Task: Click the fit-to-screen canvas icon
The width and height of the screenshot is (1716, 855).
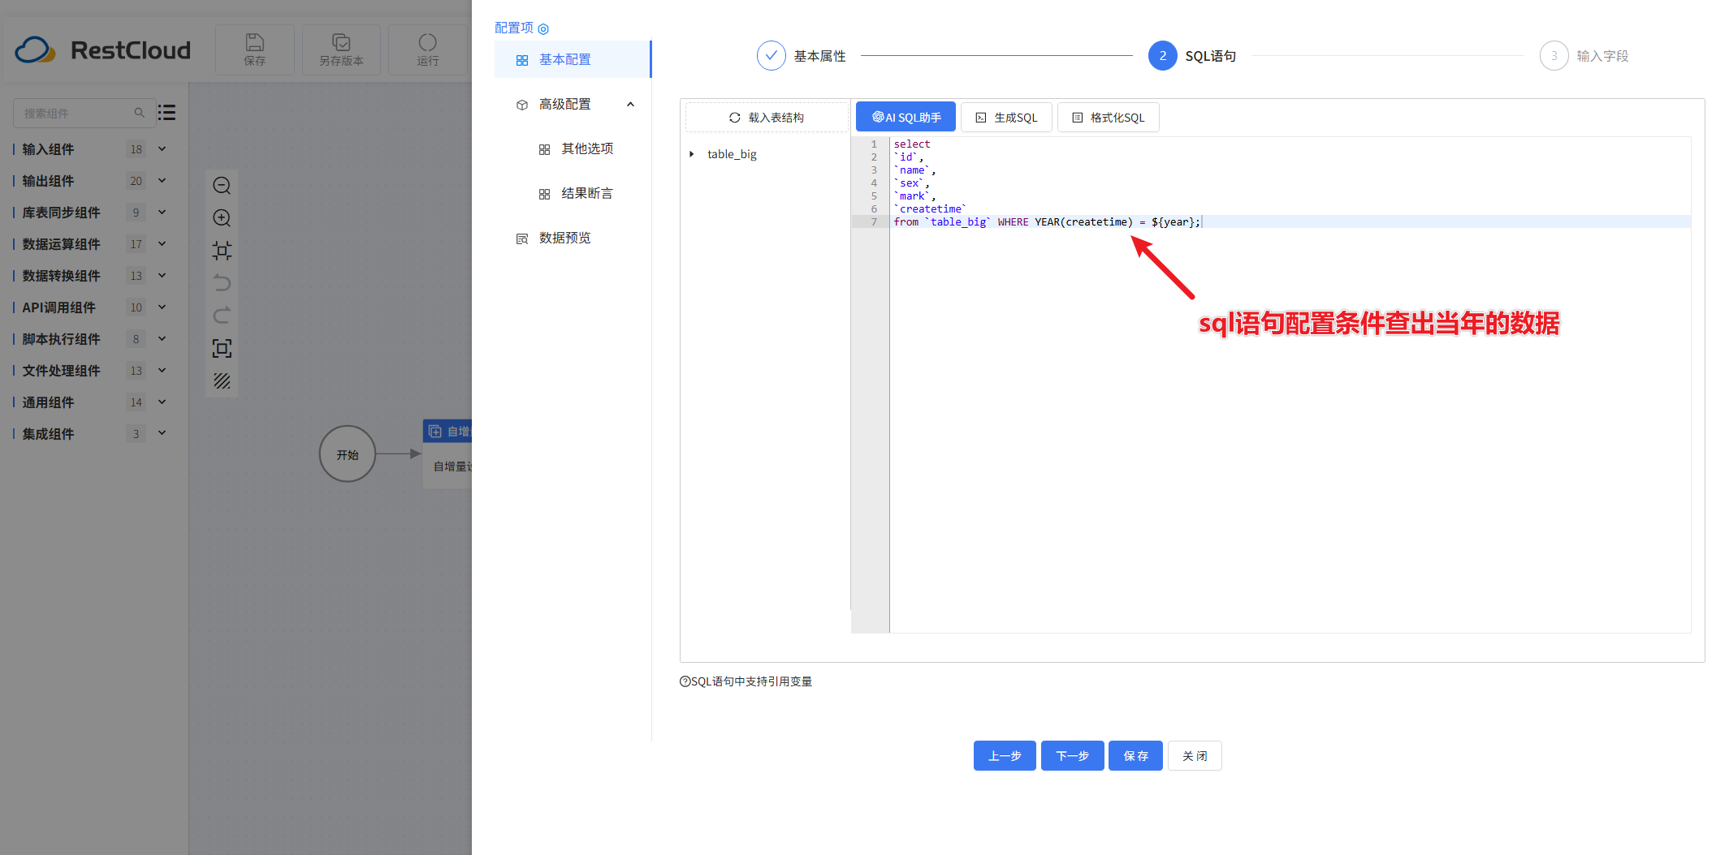Action: click(222, 348)
